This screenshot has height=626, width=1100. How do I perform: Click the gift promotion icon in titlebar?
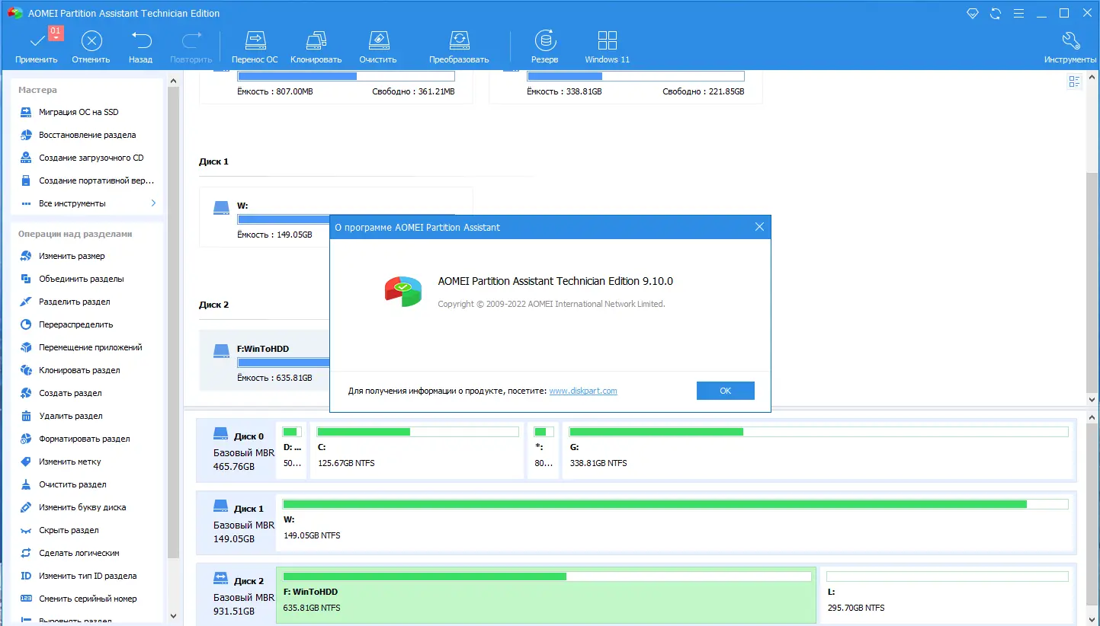972,13
